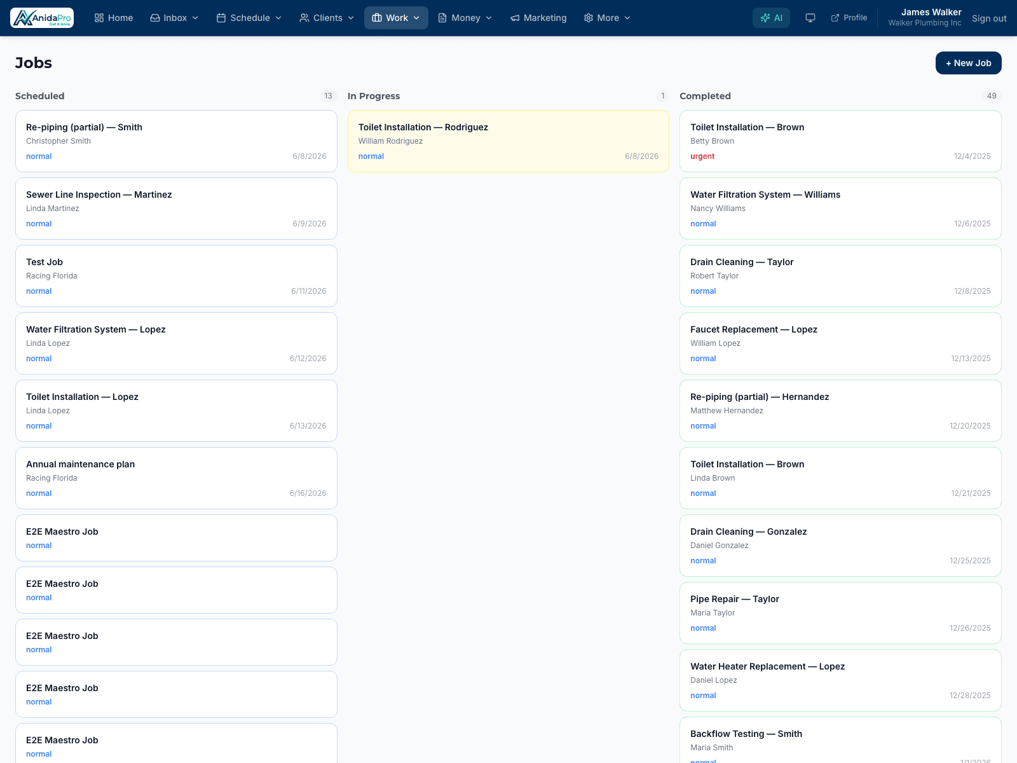
Task: Open Annual maintenance plan job
Action: tap(176, 478)
